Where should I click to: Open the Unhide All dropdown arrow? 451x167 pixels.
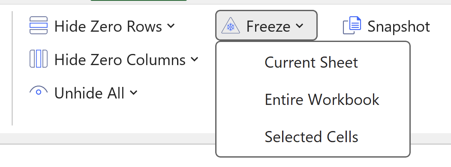pyautogui.click(x=133, y=92)
